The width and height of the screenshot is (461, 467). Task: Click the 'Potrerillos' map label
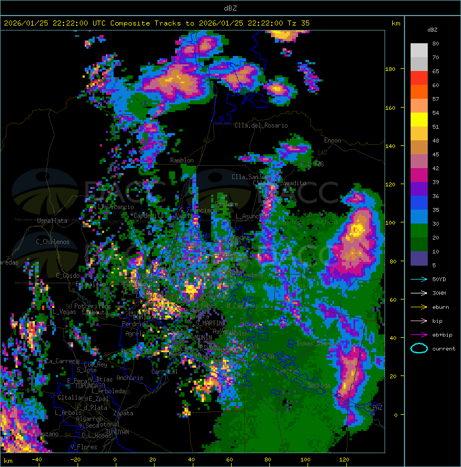[x=93, y=306]
